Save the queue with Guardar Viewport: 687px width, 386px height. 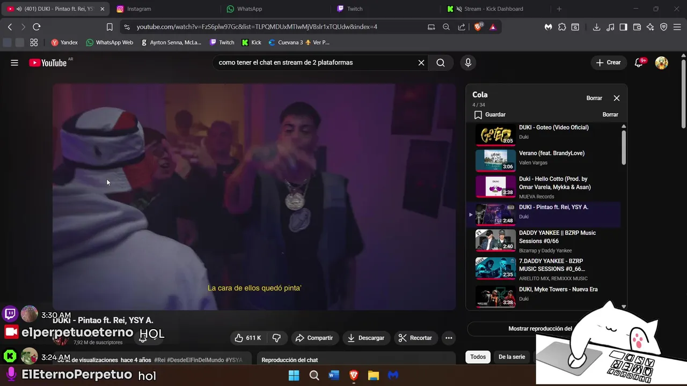coord(489,115)
